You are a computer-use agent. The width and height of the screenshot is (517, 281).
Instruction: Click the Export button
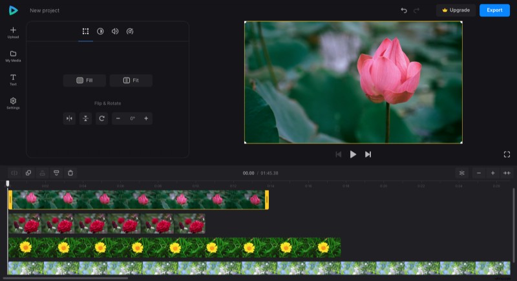tap(494, 10)
